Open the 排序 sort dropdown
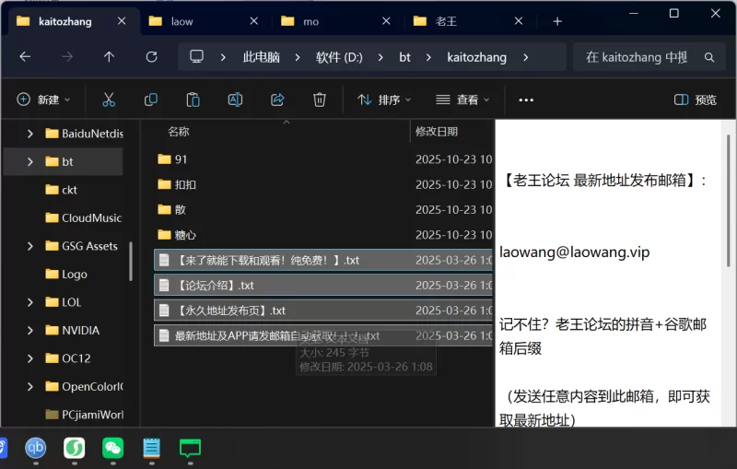 pos(384,100)
